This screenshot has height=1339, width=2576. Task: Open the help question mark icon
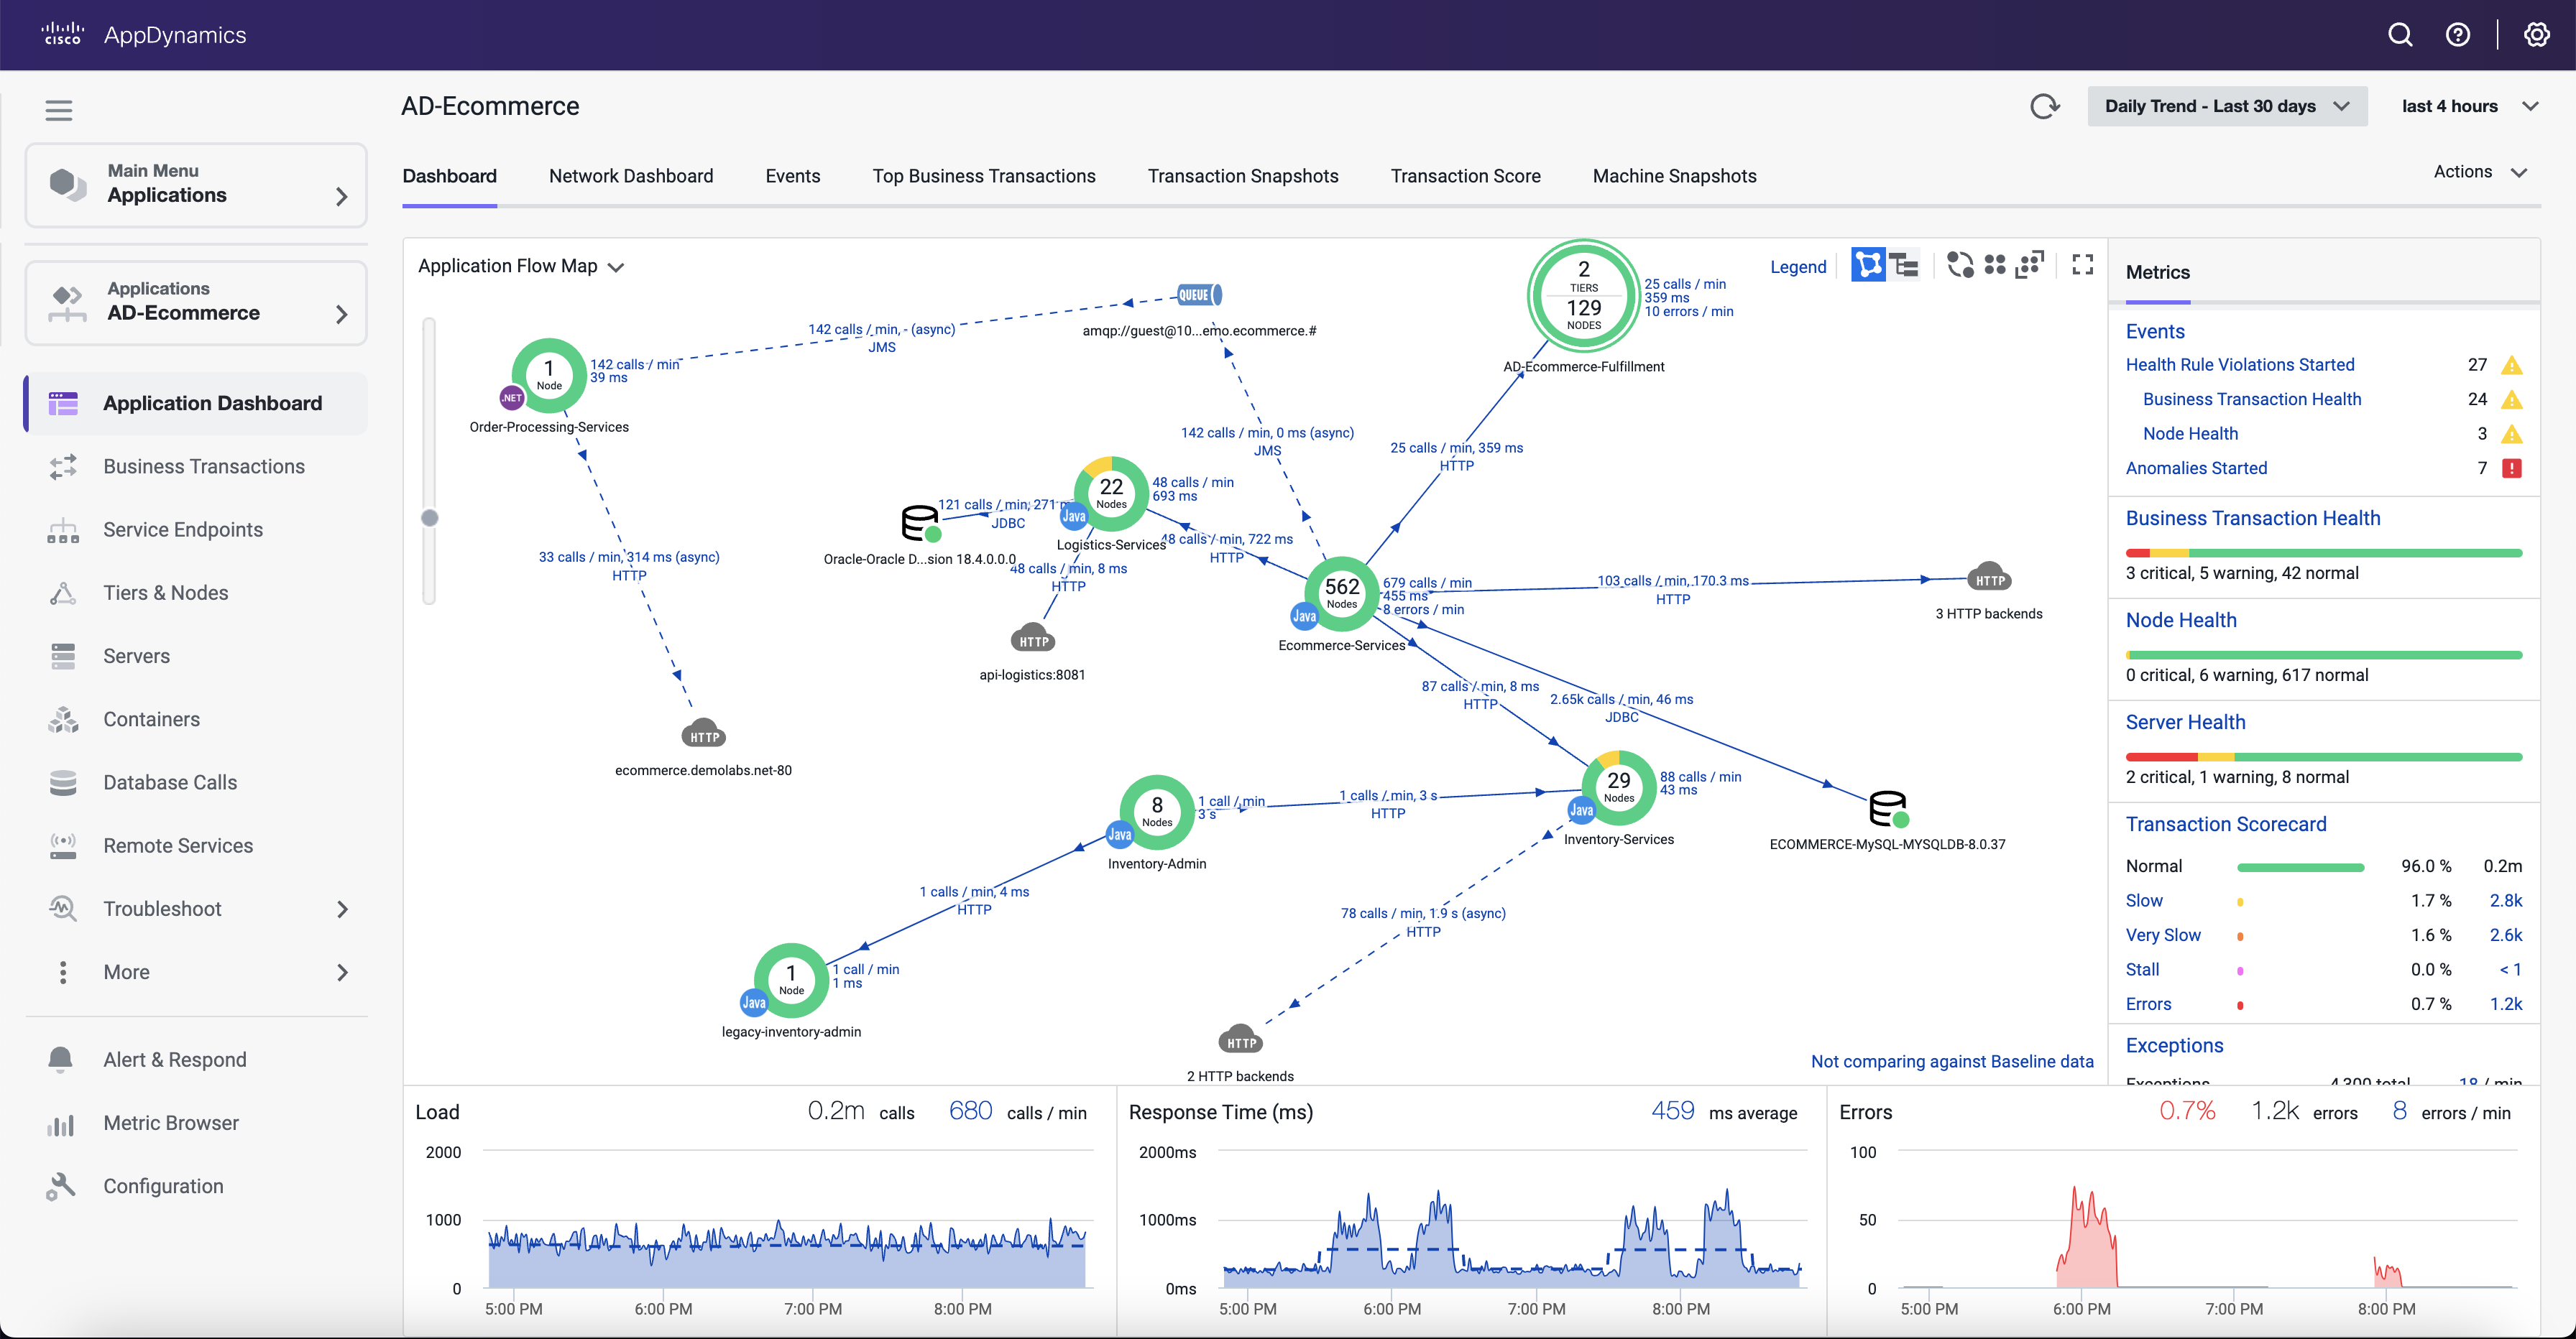(2457, 35)
